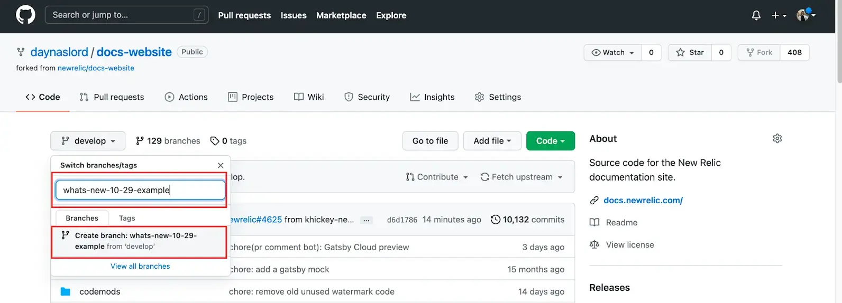Image resolution: width=842 pixels, height=303 pixels.
Task: Open the Insights tab
Action: coord(432,97)
